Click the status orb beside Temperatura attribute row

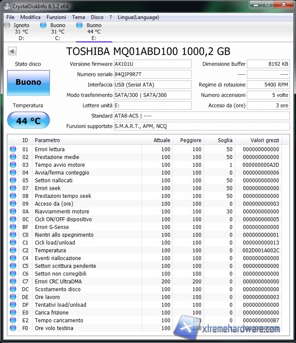[x=13, y=251]
